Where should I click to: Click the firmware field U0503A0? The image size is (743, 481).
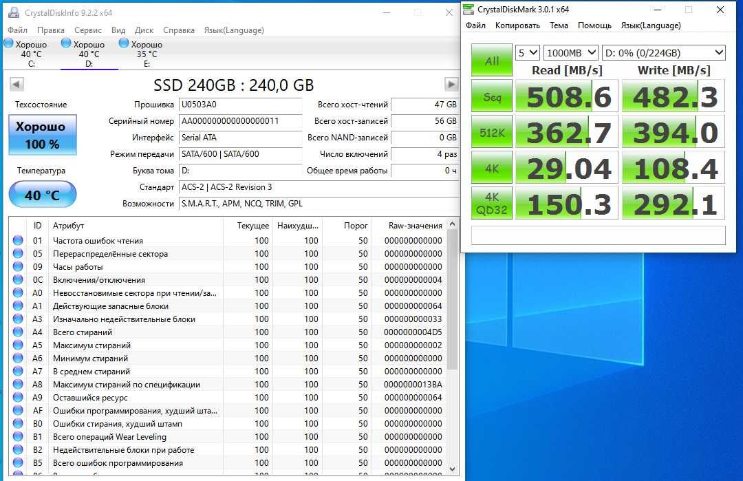tap(240, 105)
